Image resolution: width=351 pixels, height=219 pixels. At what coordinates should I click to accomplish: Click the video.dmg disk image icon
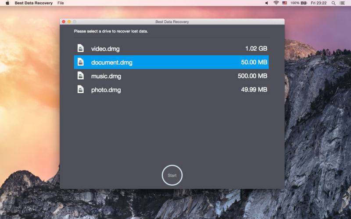coord(81,48)
